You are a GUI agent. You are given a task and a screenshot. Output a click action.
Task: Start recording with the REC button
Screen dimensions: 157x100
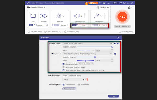pos(122,17)
